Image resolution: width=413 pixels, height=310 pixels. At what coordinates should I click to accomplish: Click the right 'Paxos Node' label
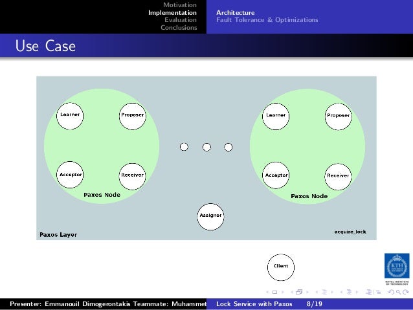click(309, 196)
